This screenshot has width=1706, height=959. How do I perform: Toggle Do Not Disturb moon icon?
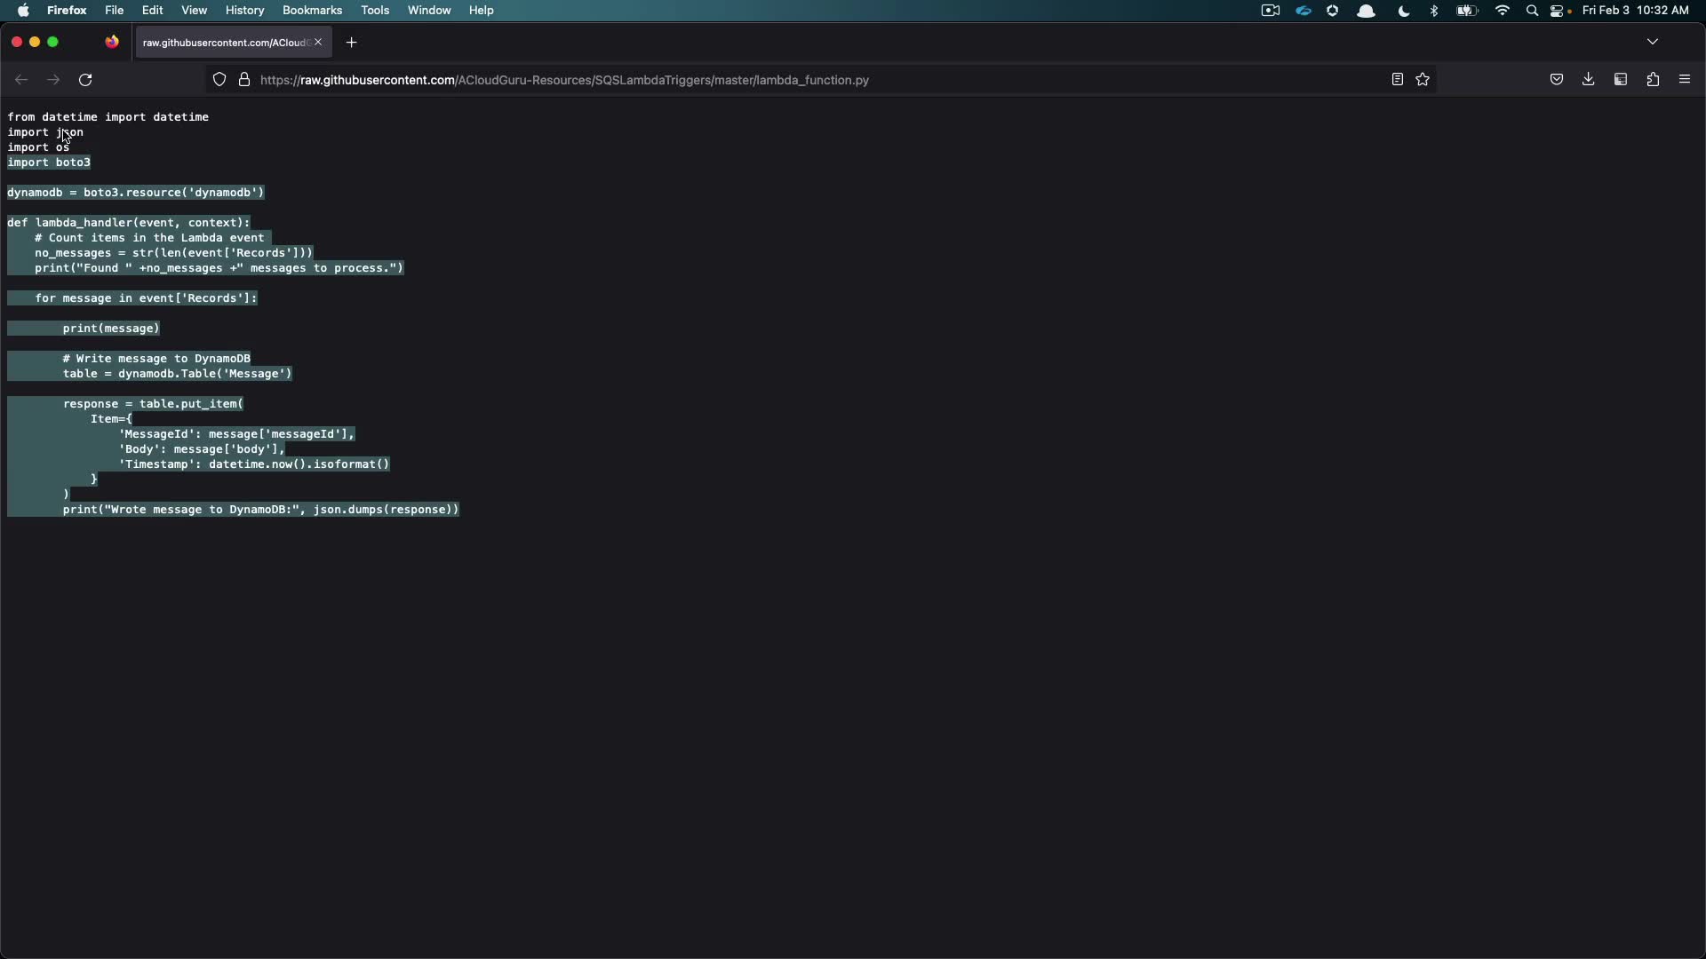click(x=1404, y=11)
